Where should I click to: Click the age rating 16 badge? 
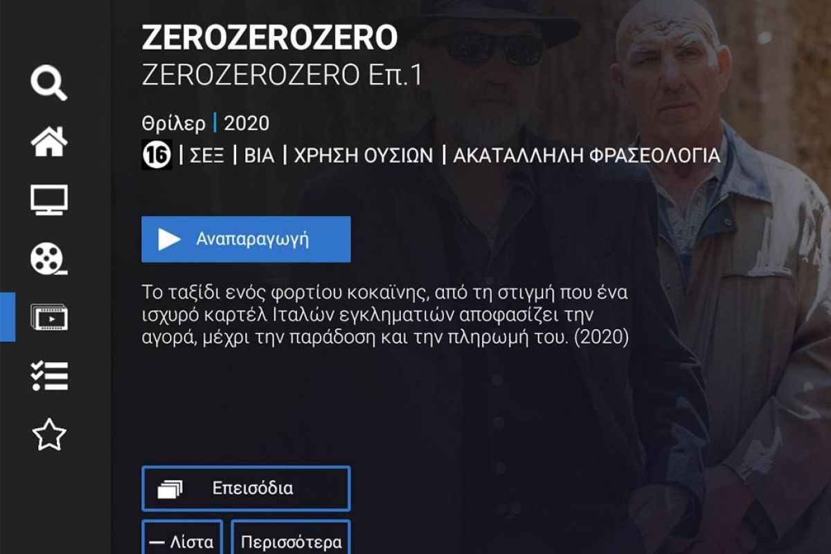coord(157,155)
